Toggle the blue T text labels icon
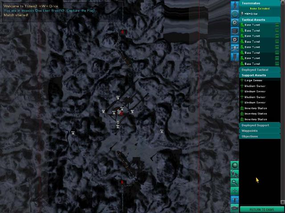Screen dimensions: 285x213 (235, 200)
